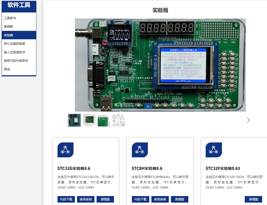Click 代码下载 for STC32G实验箱9.6
Screen dimensions: 267x205
coord(66,199)
